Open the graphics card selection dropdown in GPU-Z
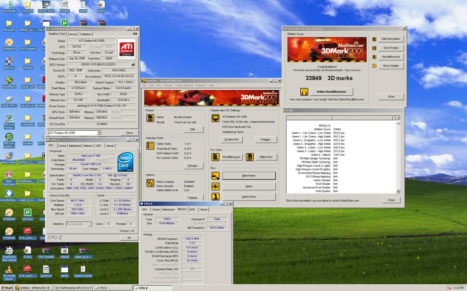This screenshot has height=291, width=467. click(99, 133)
